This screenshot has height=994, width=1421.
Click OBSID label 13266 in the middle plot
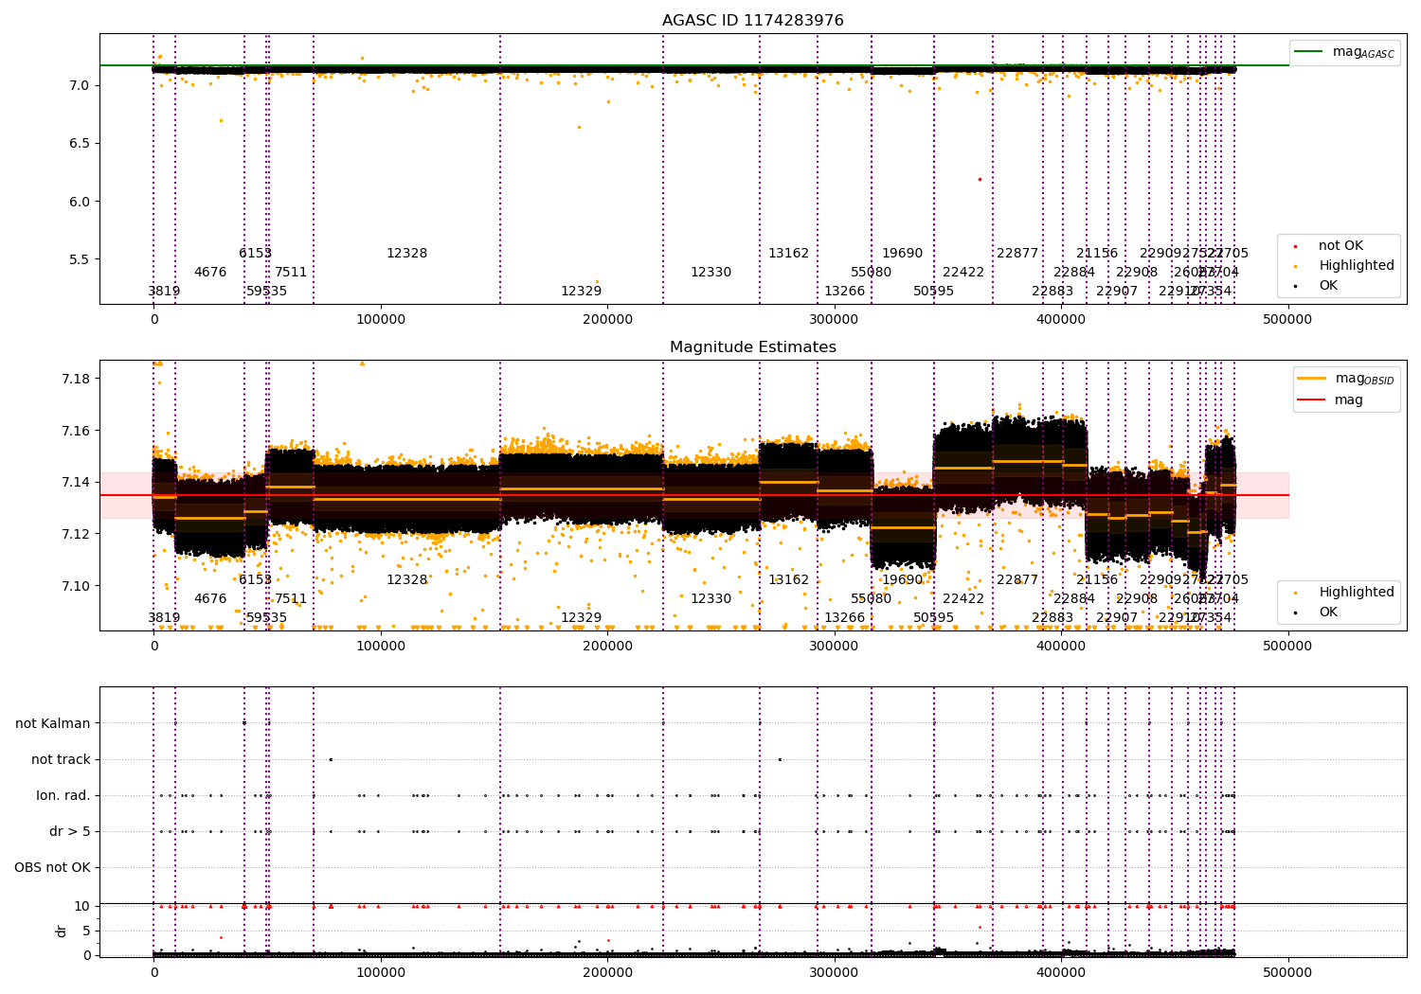pos(845,618)
